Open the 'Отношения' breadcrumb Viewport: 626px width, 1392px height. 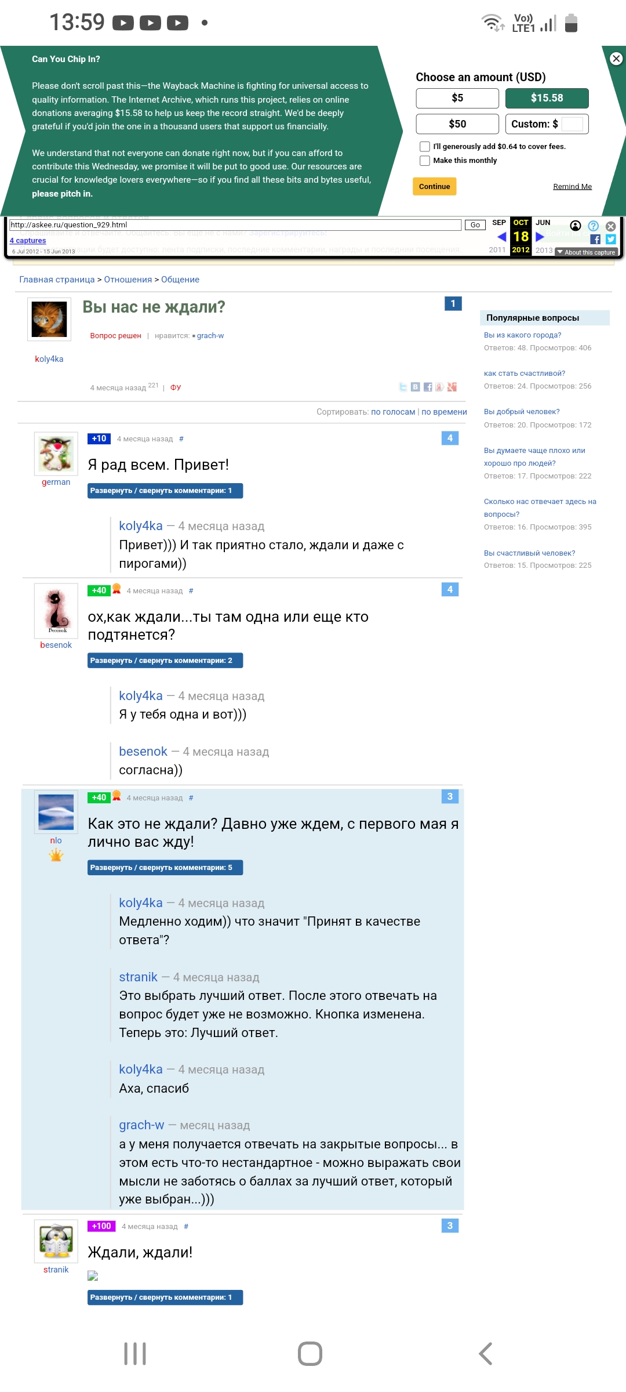coord(128,280)
